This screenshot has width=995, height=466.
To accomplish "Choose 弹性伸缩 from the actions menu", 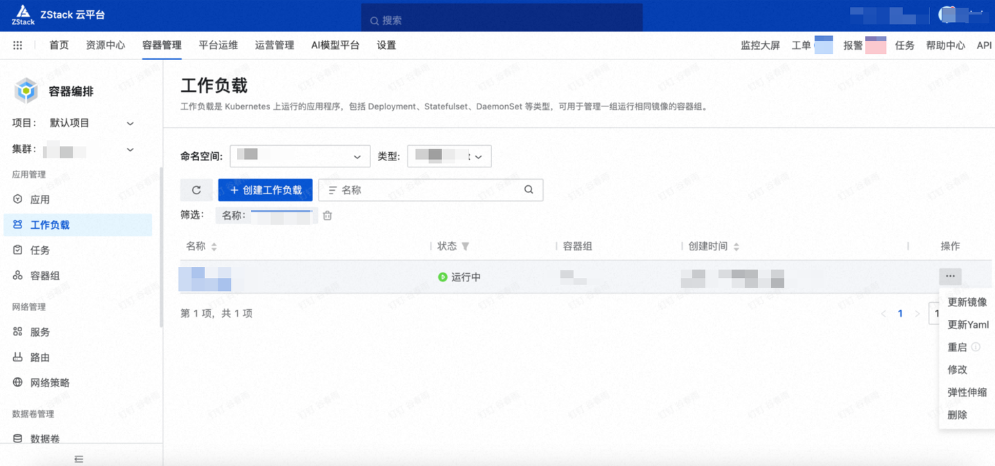I will [967, 392].
